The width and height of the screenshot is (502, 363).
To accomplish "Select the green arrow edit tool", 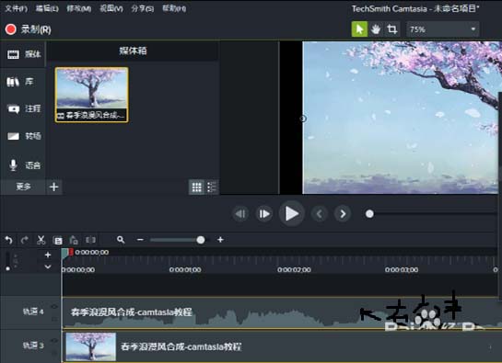I will coord(359,29).
